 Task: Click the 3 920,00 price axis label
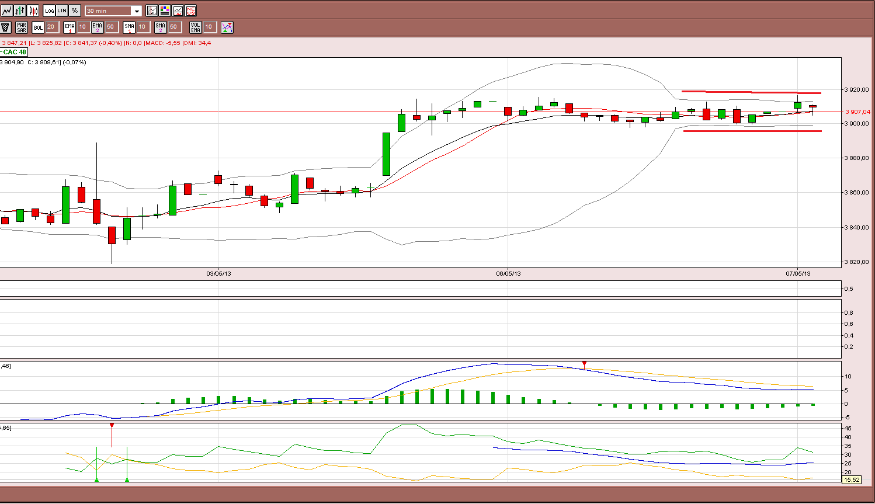tap(857, 90)
